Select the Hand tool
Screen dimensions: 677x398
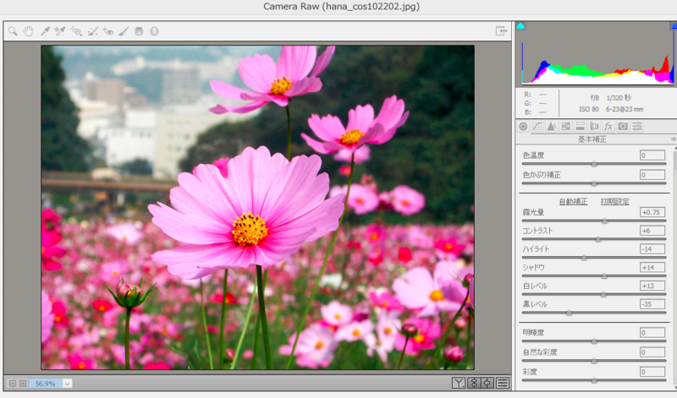click(29, 31)
